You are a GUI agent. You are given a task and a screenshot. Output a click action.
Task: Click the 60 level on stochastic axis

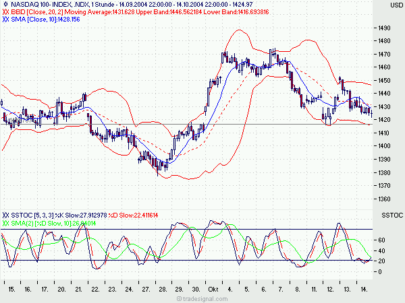click(381, 240)
